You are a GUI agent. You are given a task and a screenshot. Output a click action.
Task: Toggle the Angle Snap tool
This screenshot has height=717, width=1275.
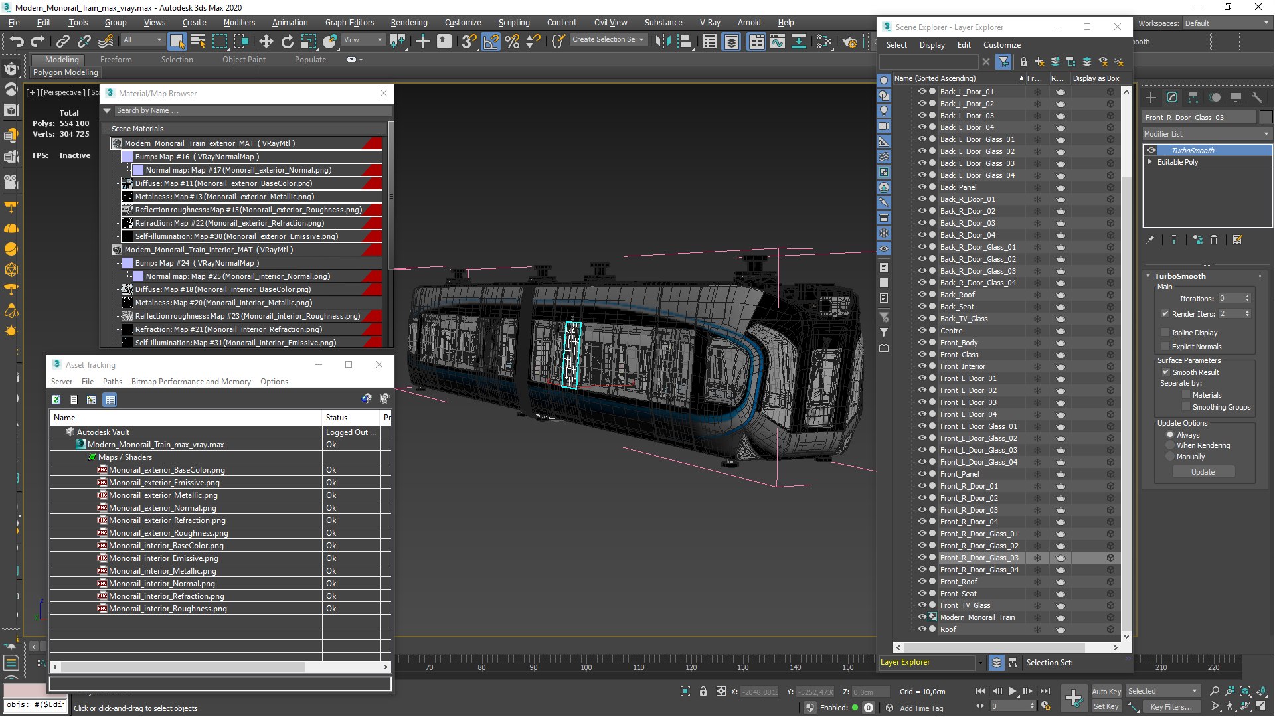491,42
